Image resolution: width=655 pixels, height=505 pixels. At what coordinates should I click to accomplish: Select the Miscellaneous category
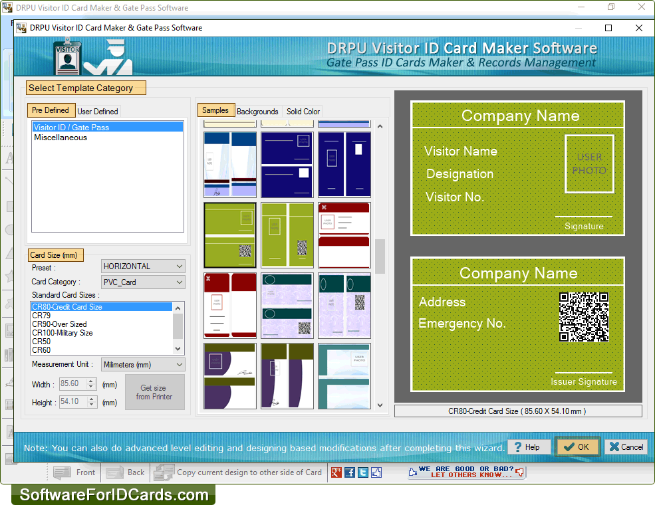point(107,138)
